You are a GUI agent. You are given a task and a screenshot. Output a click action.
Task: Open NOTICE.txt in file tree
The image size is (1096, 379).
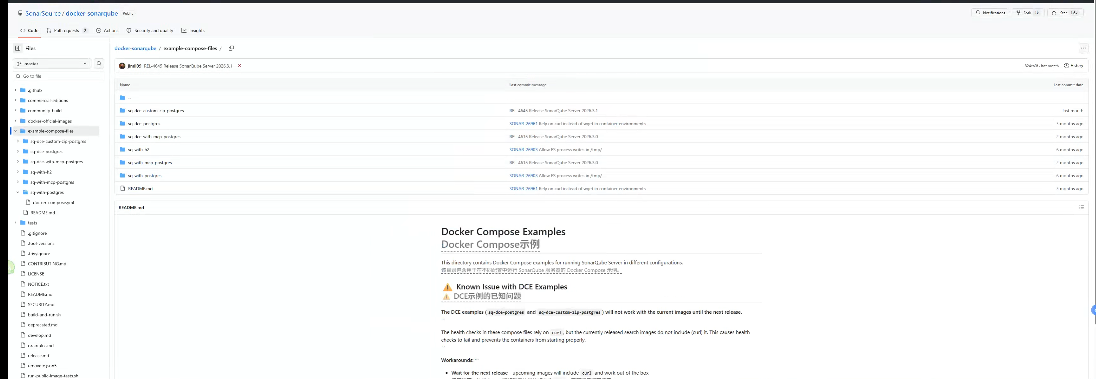click(x=38, y=284)
